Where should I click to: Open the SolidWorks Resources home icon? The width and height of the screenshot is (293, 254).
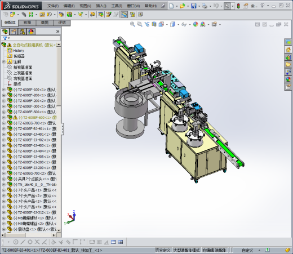click(288, 50)
